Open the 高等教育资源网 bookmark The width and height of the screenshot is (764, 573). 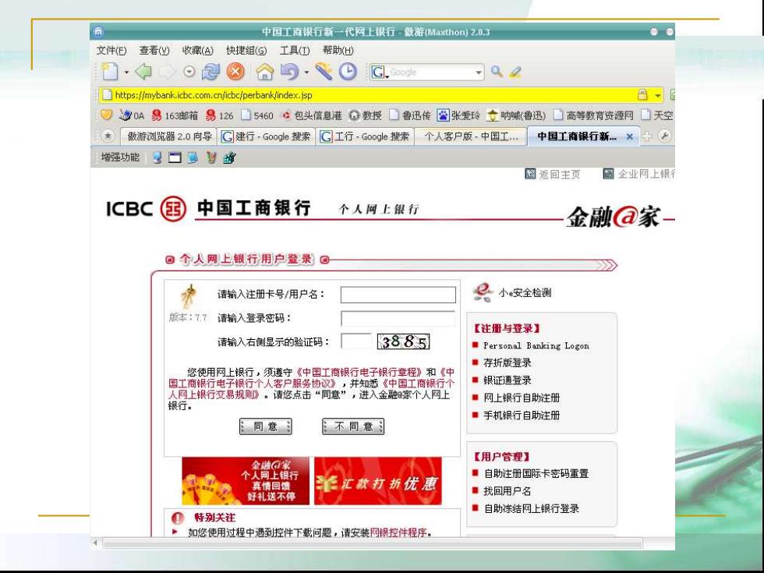click(x=593, y=115)
